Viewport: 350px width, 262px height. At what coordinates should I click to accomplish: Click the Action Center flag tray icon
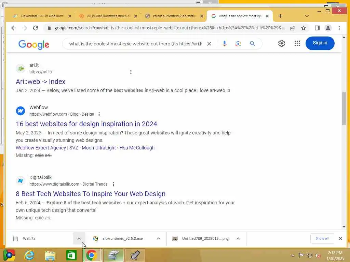click(301, 255)
